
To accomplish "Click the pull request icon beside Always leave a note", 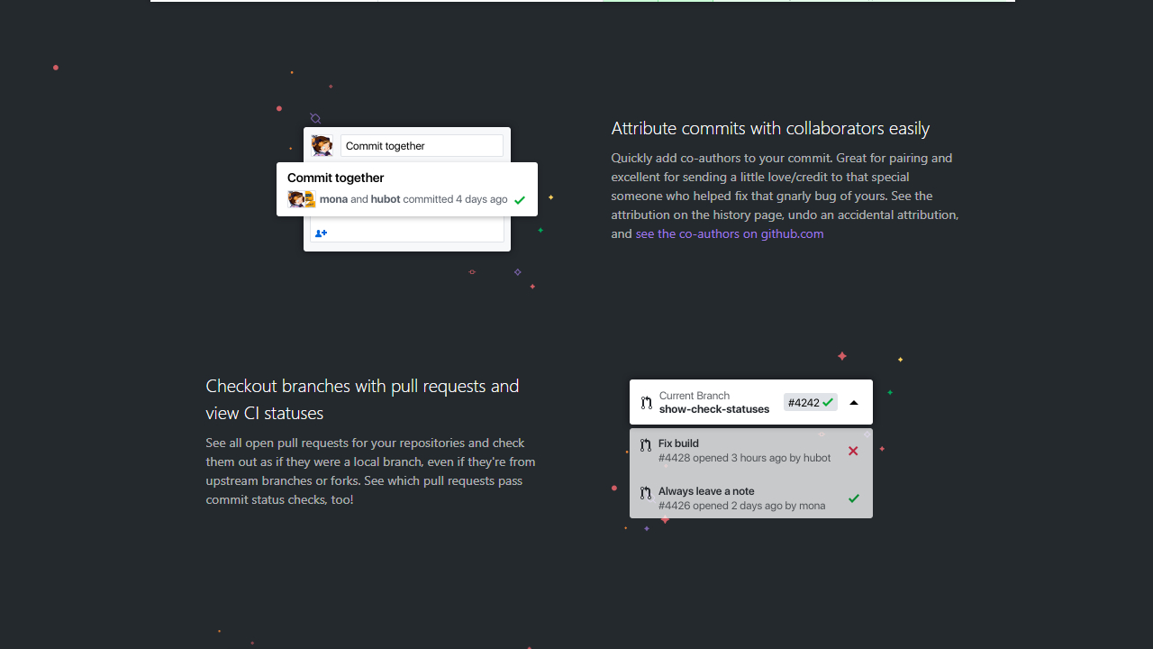I will pos(645,493).
